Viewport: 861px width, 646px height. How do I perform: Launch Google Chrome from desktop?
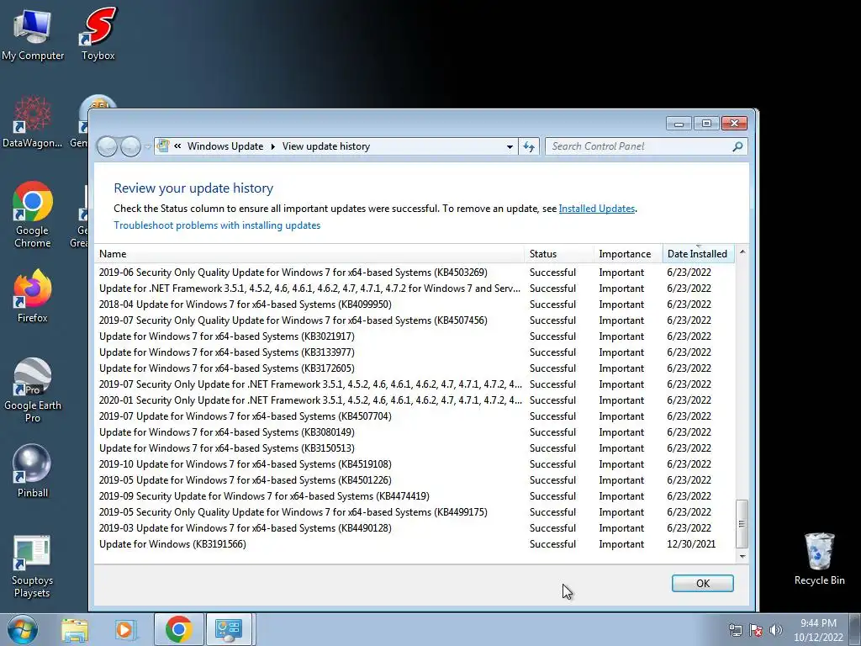tap(33, 214)
